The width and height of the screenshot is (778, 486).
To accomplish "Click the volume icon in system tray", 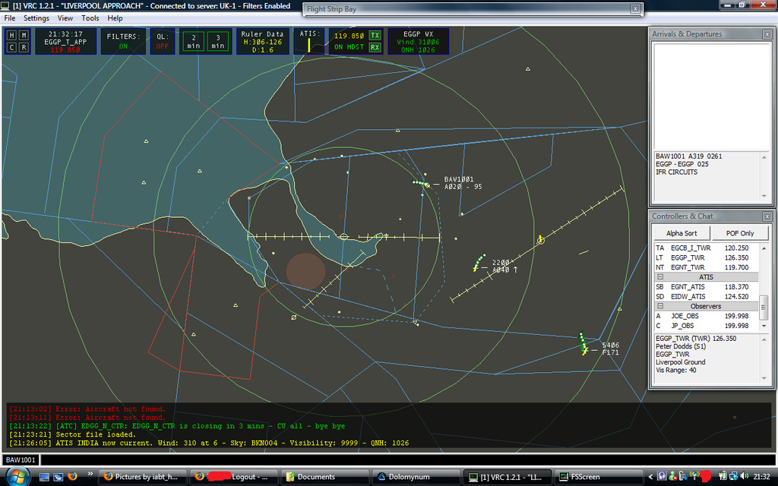I will pos(732,477).
